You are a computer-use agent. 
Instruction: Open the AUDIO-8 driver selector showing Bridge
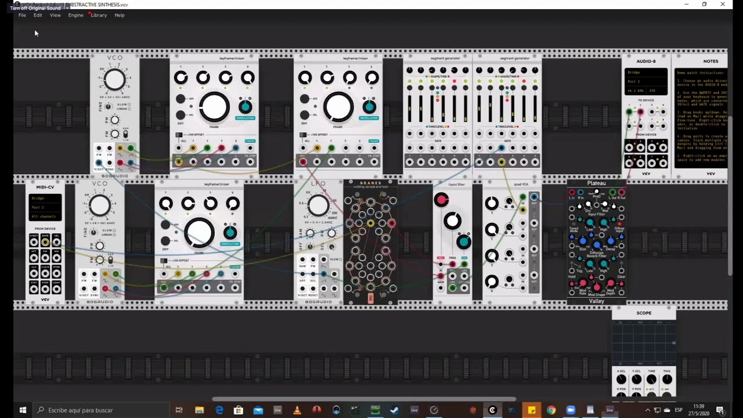point(645,73)
